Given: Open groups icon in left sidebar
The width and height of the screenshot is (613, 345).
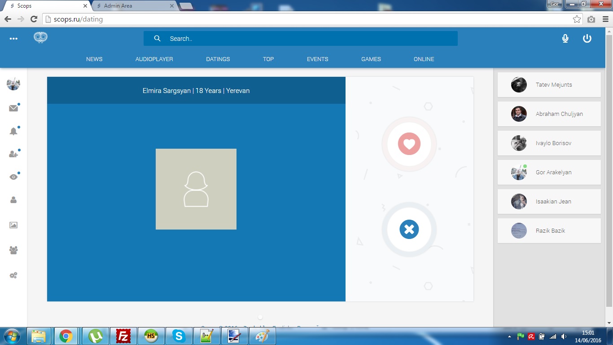Looking at the screenshot, I should tap(13, 250).
